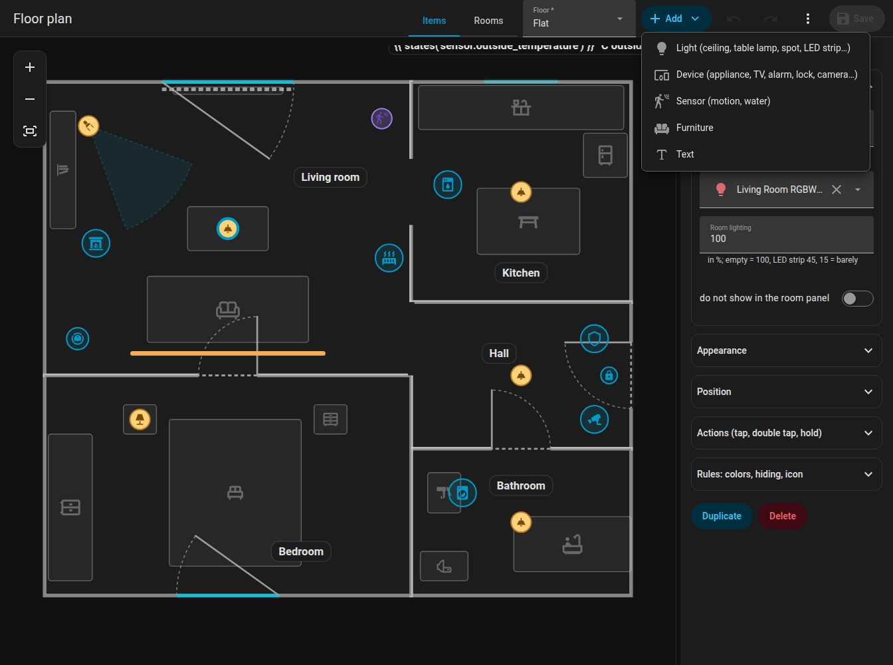Switch to the Rooms tab
893x665 pixels.
click(x=488, y=21)
